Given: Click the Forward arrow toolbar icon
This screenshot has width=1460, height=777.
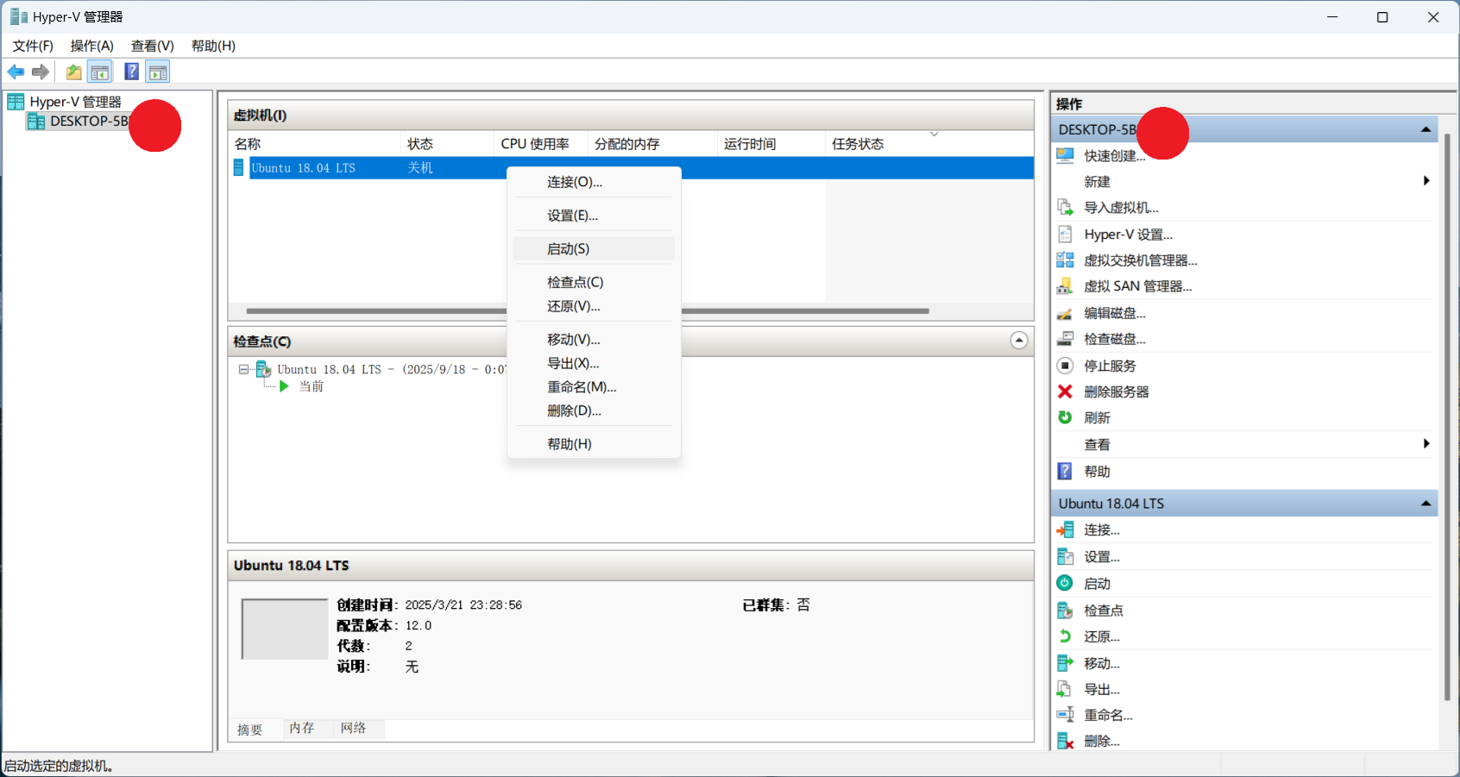Looking at the screenshot, I should click(40, 72).
